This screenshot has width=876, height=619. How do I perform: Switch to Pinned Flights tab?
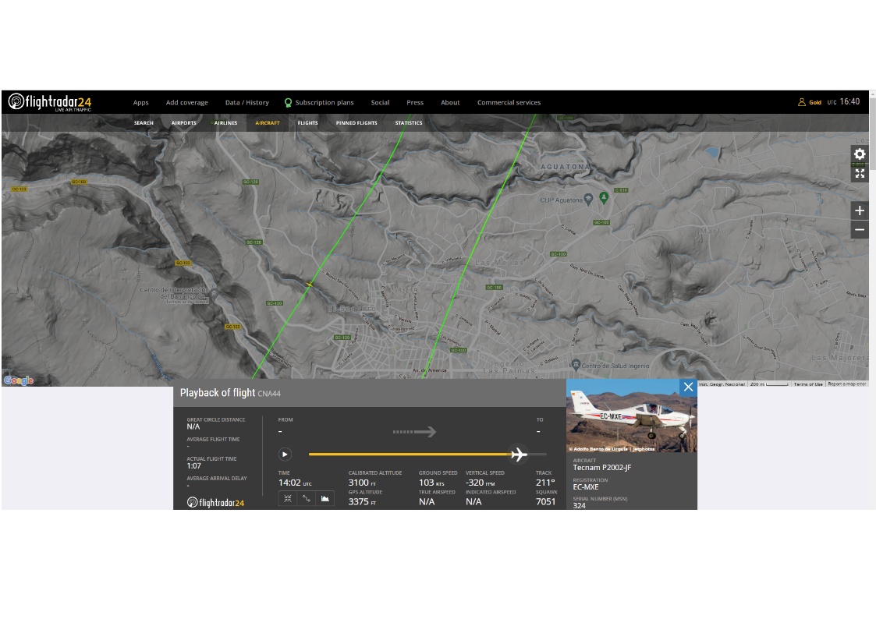click(356, 123)
